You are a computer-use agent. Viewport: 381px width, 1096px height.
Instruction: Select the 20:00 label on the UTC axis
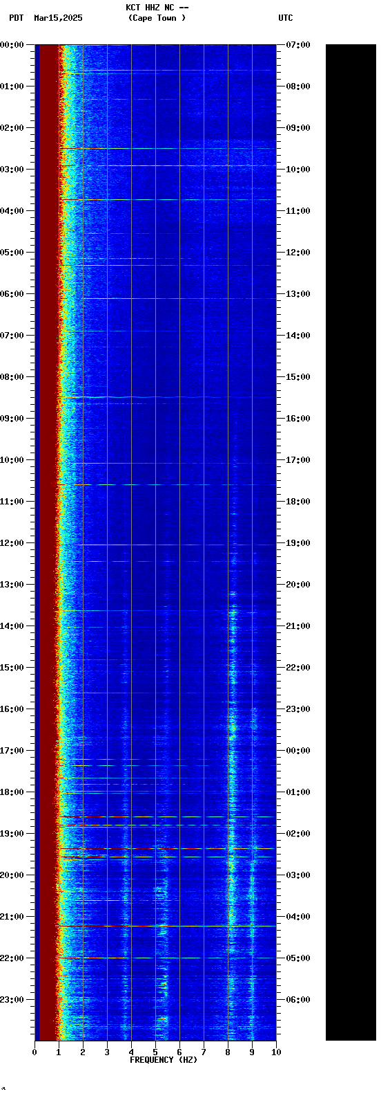coord(298,585)
